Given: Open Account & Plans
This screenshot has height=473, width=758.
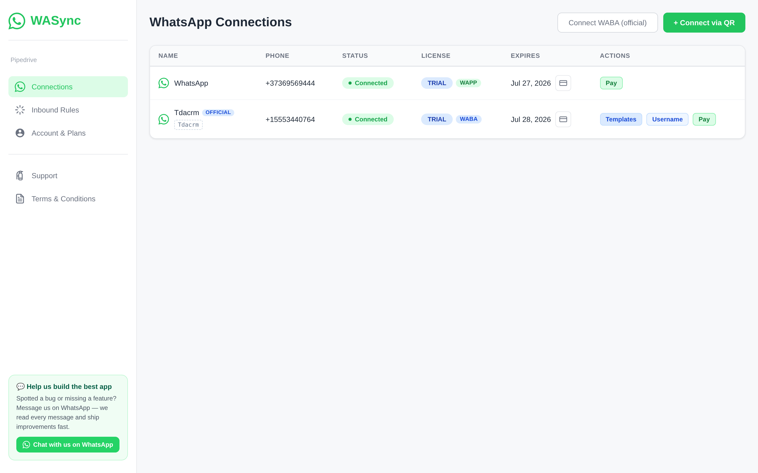Looking at the screenshot, I should pyautogui.click(x=68, y=133).
